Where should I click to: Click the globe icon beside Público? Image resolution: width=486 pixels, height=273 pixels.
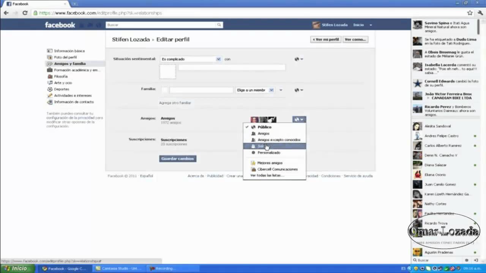(x=254, y=127)
